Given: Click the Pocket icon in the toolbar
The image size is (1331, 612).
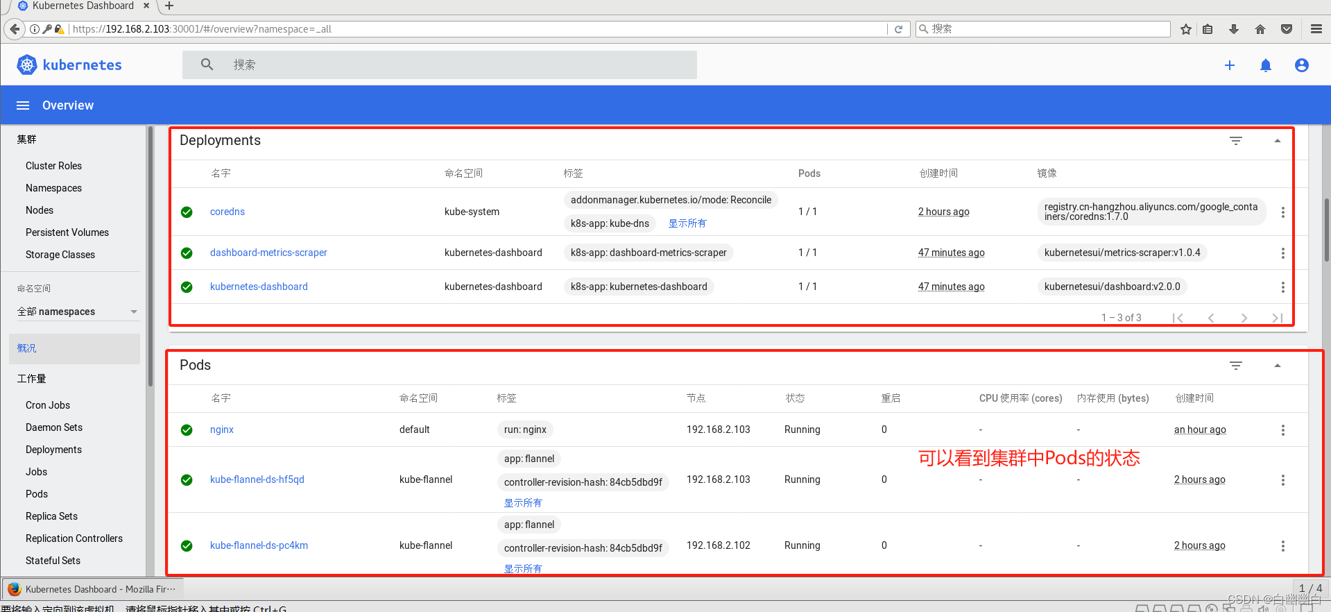Looking at the screenshot, I should [x=1287, y=29].
